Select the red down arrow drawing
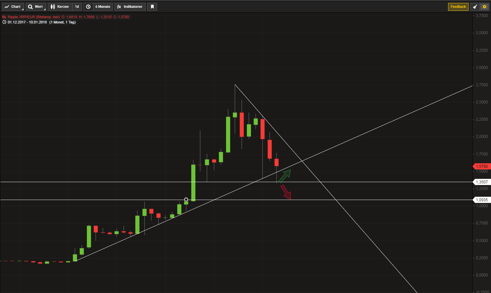This screenshot has height=293, width=491. point(286,192)
